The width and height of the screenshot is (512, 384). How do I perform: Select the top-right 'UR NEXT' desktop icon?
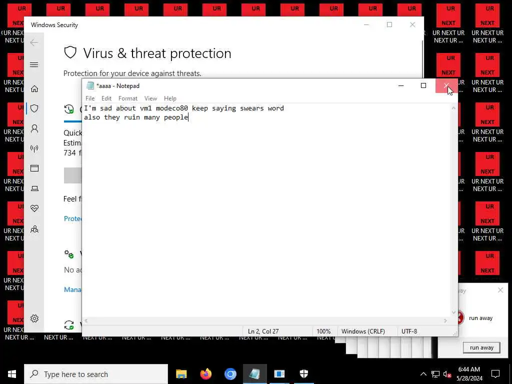(487, 23)
